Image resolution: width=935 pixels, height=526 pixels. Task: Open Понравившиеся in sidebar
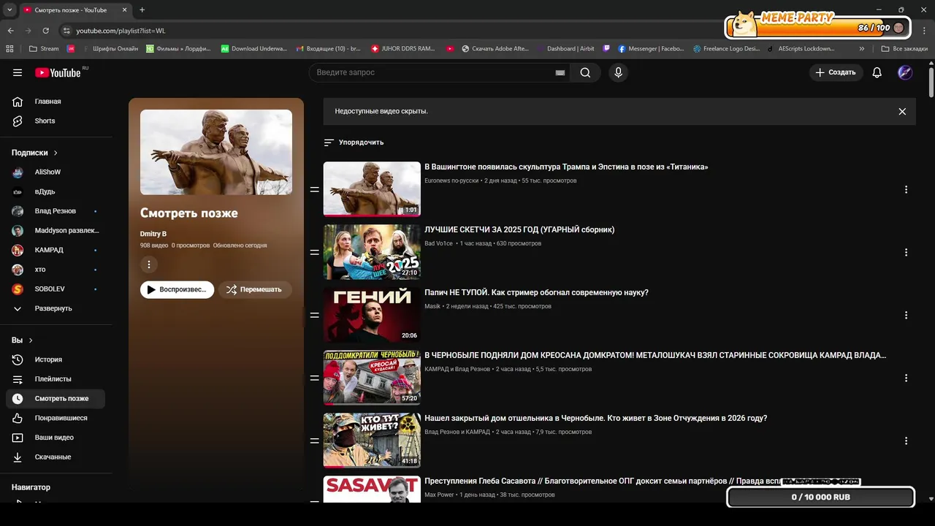[56, 418]
